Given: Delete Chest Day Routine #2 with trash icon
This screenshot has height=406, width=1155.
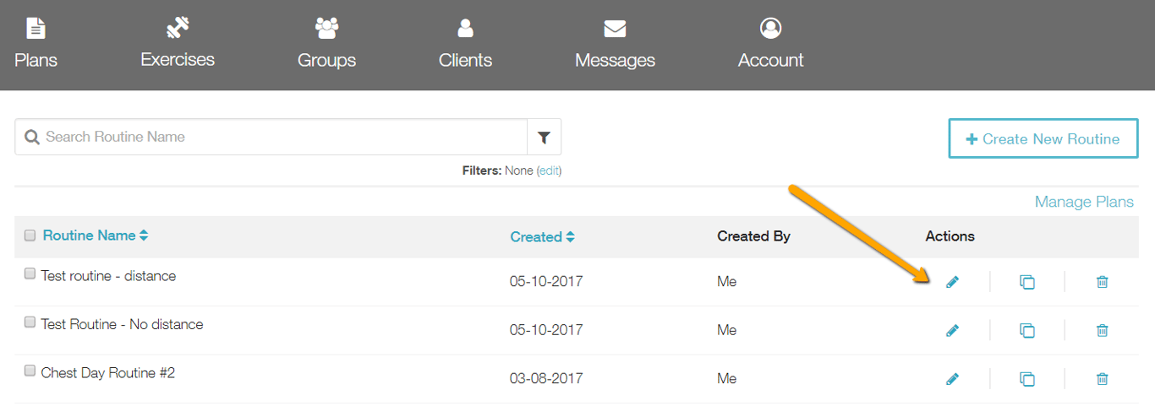Looking at the screenshot, I should tap(1103, 379).
